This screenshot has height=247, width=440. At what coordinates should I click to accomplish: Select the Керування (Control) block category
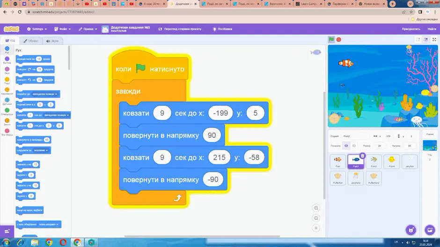(7, 91)
